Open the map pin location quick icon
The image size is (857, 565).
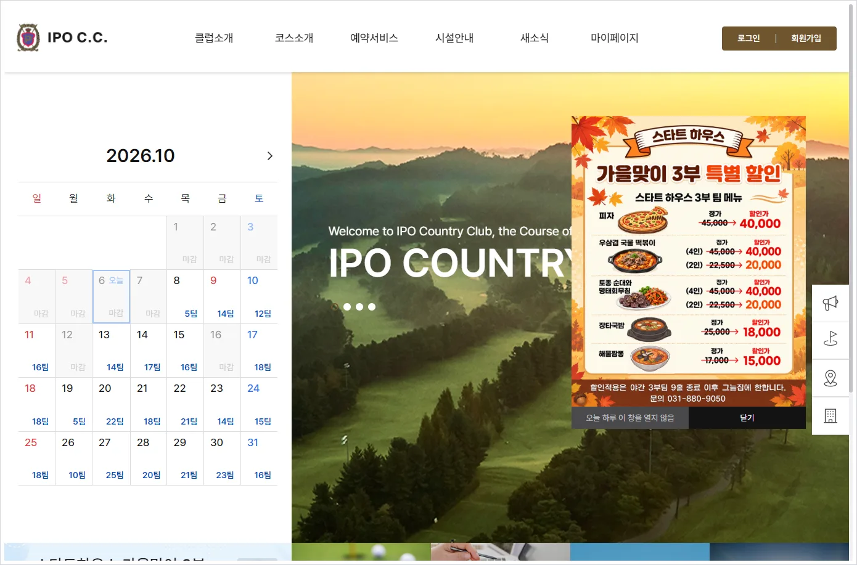[x=830, y=378]
